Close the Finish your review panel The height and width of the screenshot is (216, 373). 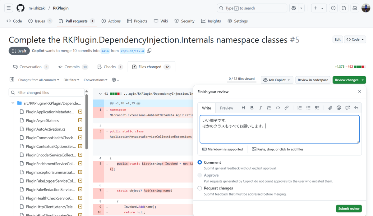coord(360,92)
